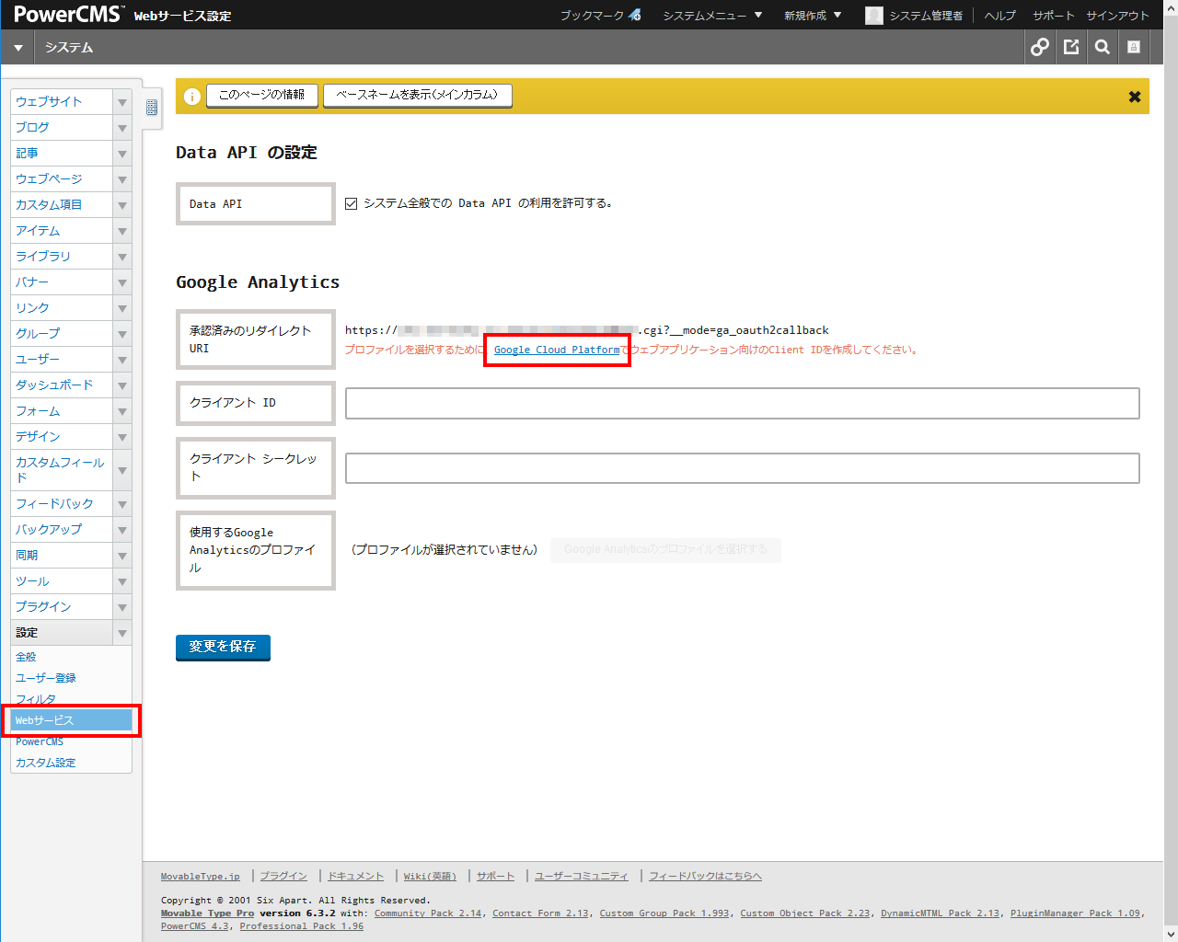The height and width of the screenshot is (942, 1178).
Task: Open the search magnifier icon
Action: 1103,47
